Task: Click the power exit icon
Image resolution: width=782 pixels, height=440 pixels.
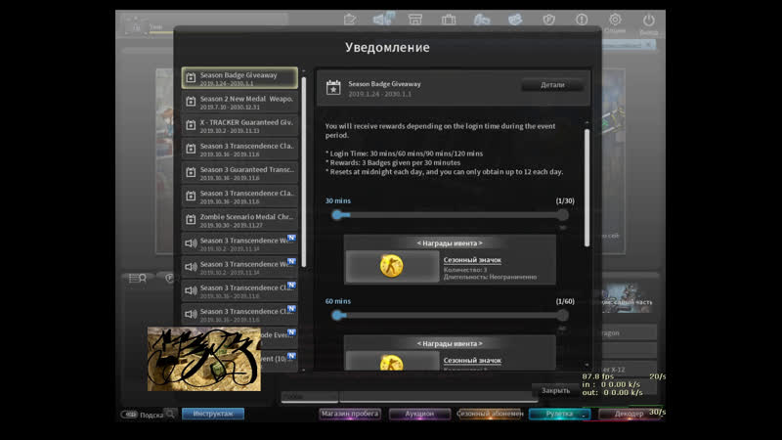Action: coord(648,21)
